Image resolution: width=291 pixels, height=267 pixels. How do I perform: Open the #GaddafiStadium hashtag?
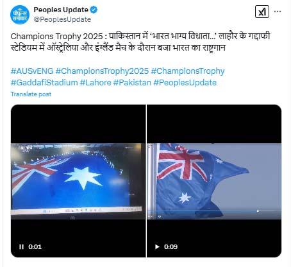44,83
